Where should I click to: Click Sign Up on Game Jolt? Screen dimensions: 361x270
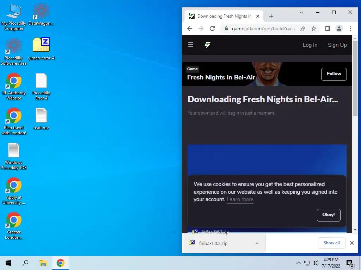pyautogui.click(x=337, y=45)
